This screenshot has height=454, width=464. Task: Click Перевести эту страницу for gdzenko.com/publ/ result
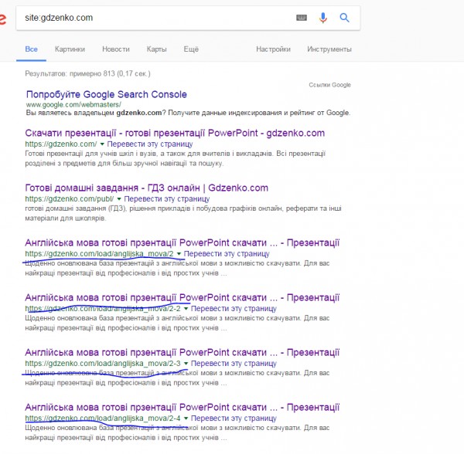[166, 199]
